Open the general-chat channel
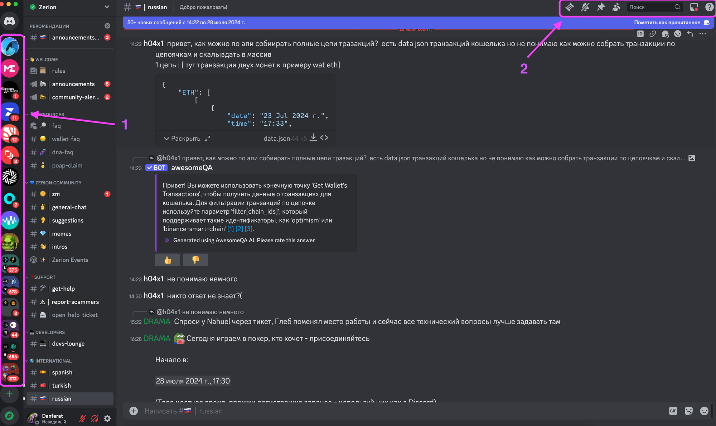Image resolution: width=716 pixels, height=426 pixels. (69, 207)
